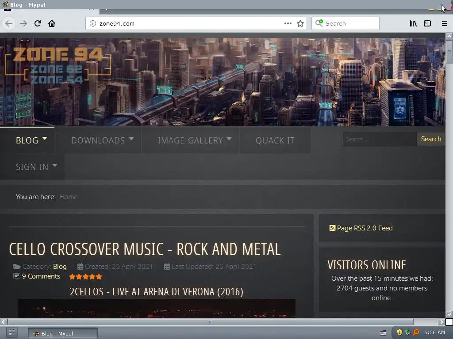Viewport: 453px width, 339px height.
Task: Open the Page RSS 2.0 Feed icon
Action: [332, 228]
